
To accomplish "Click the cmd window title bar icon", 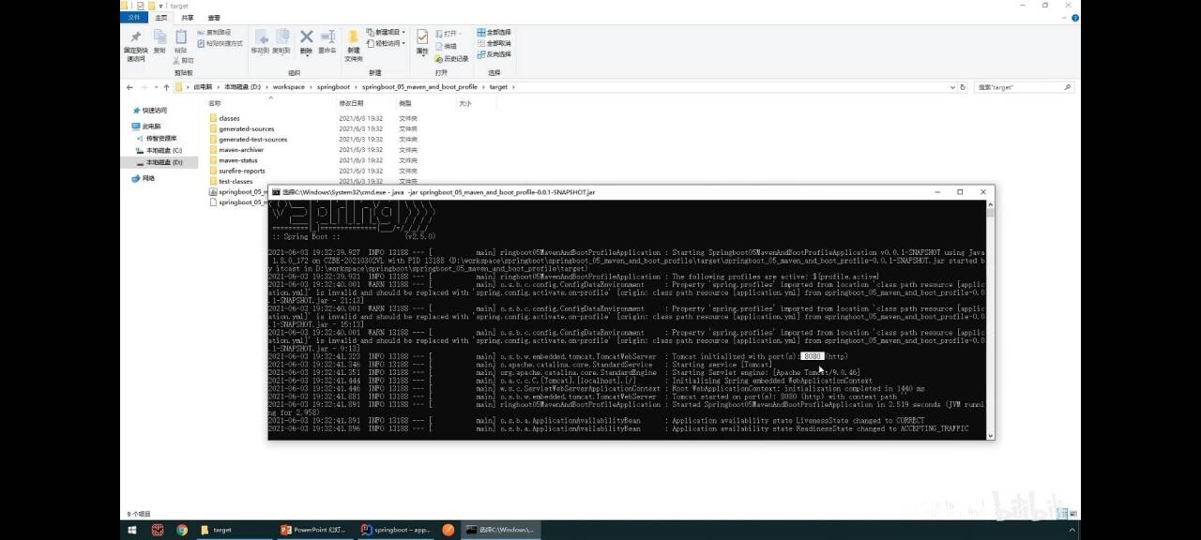I will 276,192.
